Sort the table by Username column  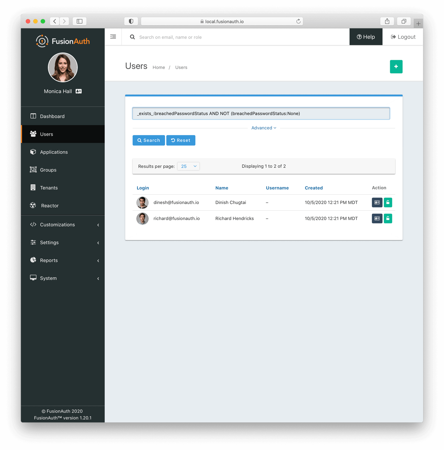tap(277, 188)
